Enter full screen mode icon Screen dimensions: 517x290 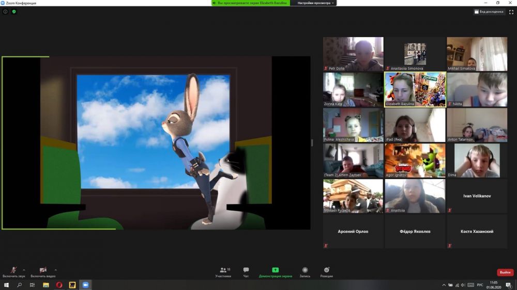click(x=511, y=12)
